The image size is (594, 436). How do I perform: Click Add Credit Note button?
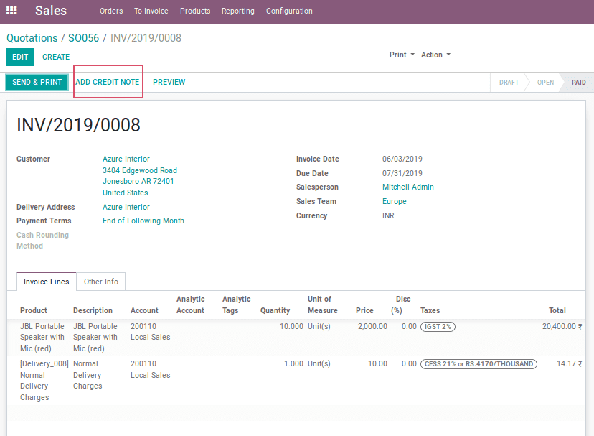click(108, 83)
